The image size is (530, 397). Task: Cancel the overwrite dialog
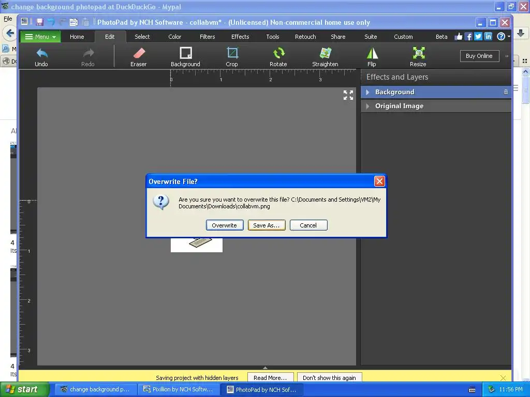tap(308, 225)
